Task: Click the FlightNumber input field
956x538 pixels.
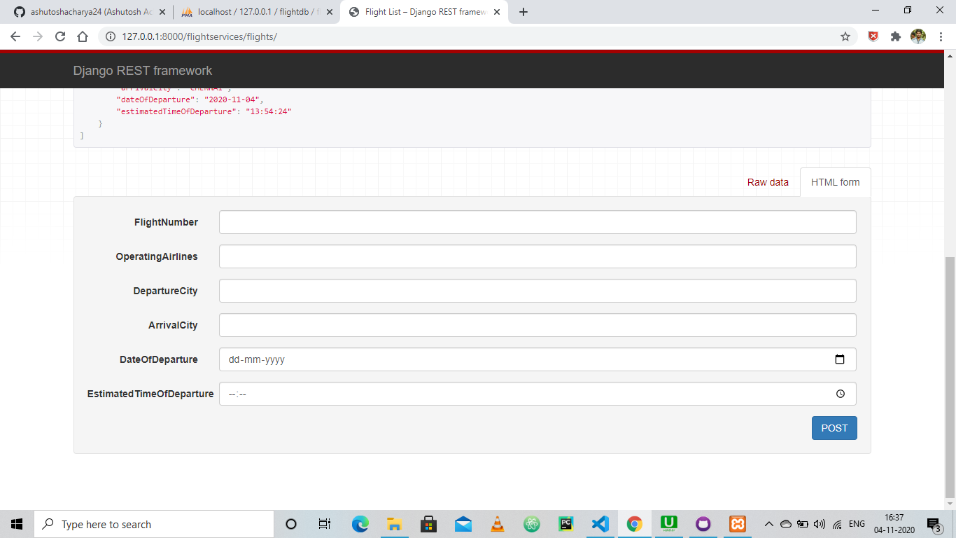Action: pyautogui.click(x=537, y=222)
